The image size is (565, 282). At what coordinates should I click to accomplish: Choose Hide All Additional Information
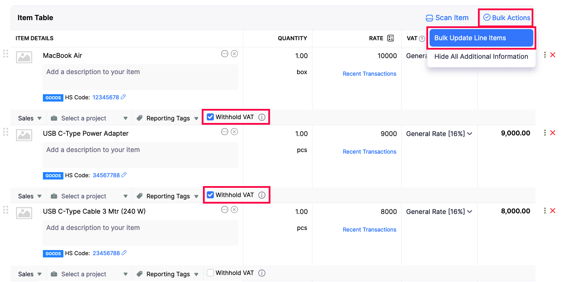pos(481,57)
